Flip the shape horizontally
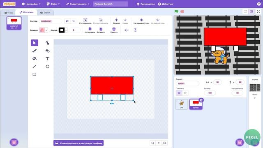Image resolution: width=263 pixels, height=148 pixels. tap(127, 30)
